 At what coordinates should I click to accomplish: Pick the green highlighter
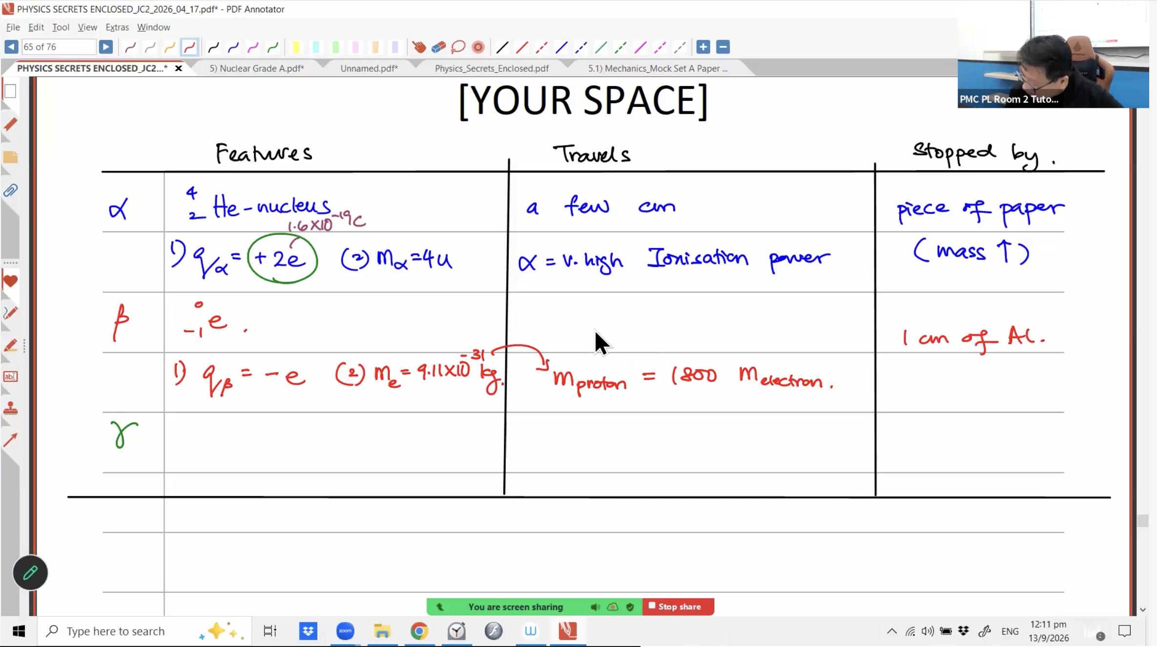click(336, 47)
